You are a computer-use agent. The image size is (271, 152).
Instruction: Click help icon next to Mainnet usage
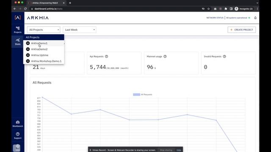pyautogui.click(x=165, y=56)
